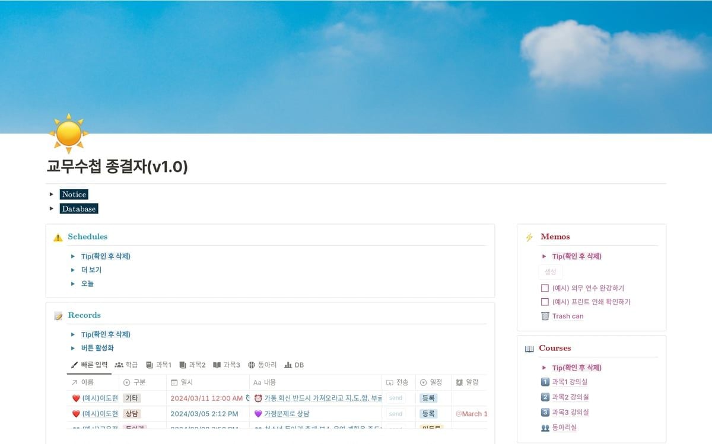
Task: Switch to the DB view tab
Action: click(x=294, y=365)
